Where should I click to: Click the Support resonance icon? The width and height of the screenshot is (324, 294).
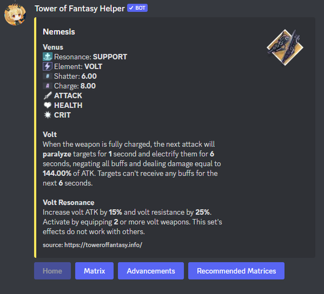click(x=47, y=57)
